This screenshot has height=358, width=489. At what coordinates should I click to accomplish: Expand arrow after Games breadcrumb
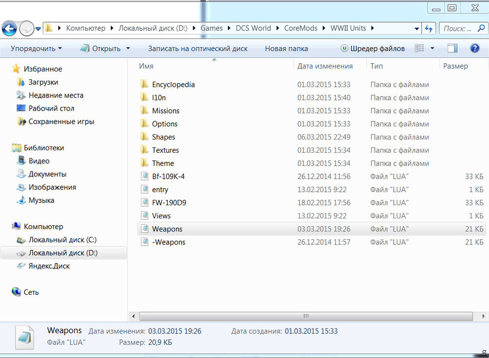[x=229, y=28]
